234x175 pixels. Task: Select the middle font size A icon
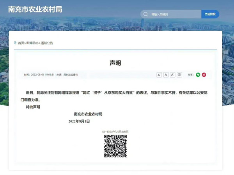(166, 74)
